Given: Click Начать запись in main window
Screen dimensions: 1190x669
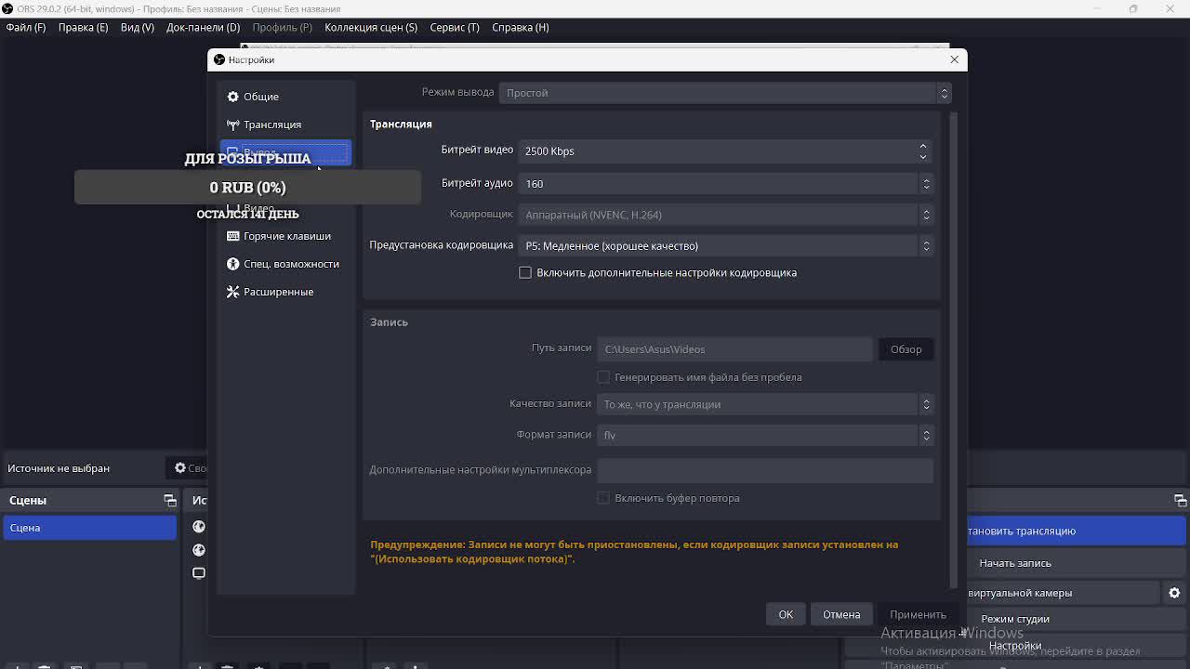Looking at the screenshot, I should tap(1015, 563).
